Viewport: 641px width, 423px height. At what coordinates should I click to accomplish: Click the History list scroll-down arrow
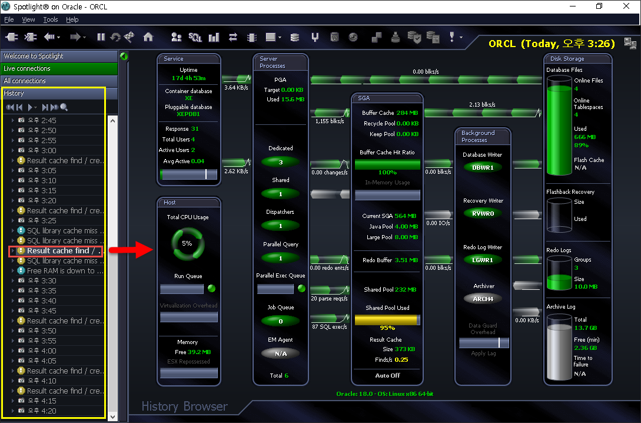[x=113, y=417]
